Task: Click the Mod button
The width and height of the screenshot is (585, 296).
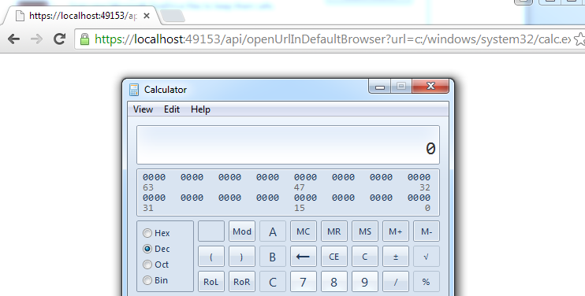Action: (x=242, y=231)
